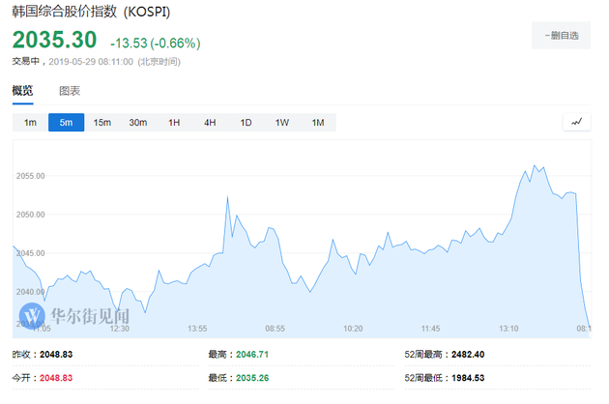Click the 11:45 time axis label
The width and height of the screenshot is (609, 404).
431,329
